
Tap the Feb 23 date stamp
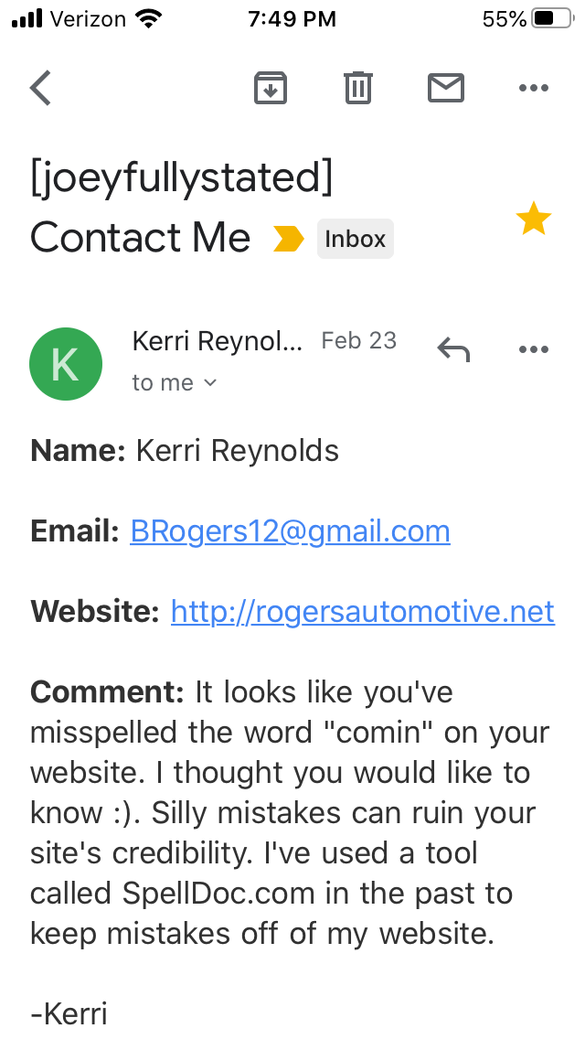358,341
